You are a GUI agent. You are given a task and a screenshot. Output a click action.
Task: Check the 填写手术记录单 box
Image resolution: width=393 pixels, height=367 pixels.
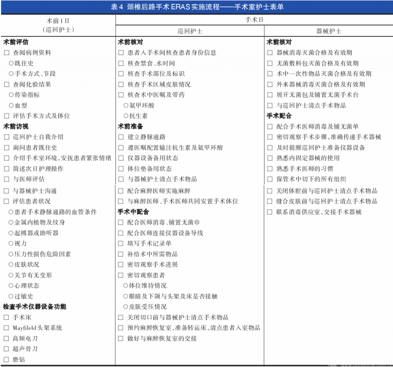121,244
